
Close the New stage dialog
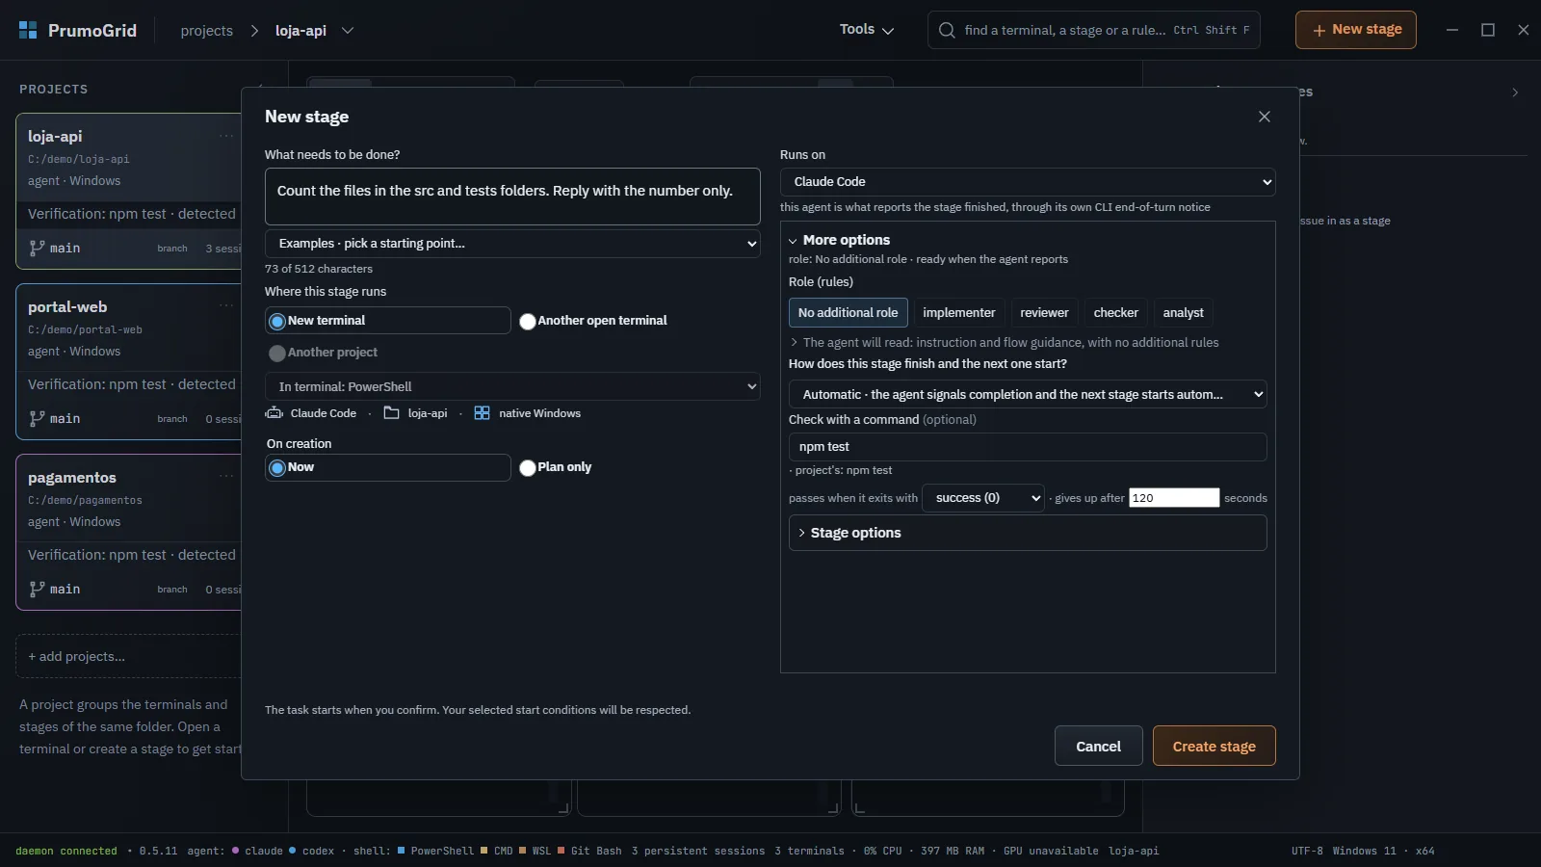pyautogui.click(x=1265, y=117)
